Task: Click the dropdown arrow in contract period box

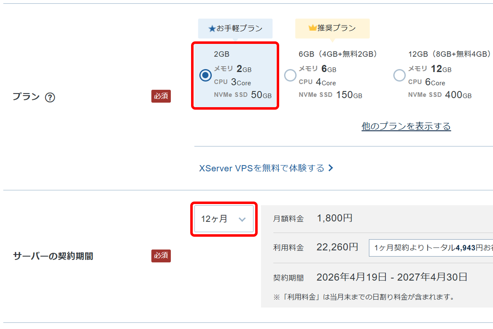Action: point(242,219)
